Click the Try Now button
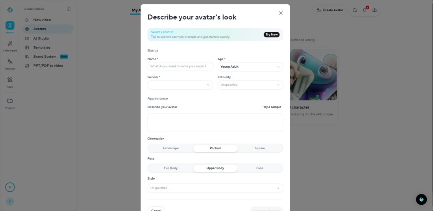This screenshot has width=433, height=211. [272, 35]
